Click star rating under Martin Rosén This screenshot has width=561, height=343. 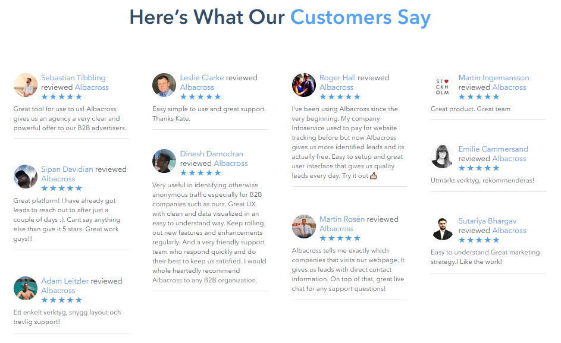point(340,238)
